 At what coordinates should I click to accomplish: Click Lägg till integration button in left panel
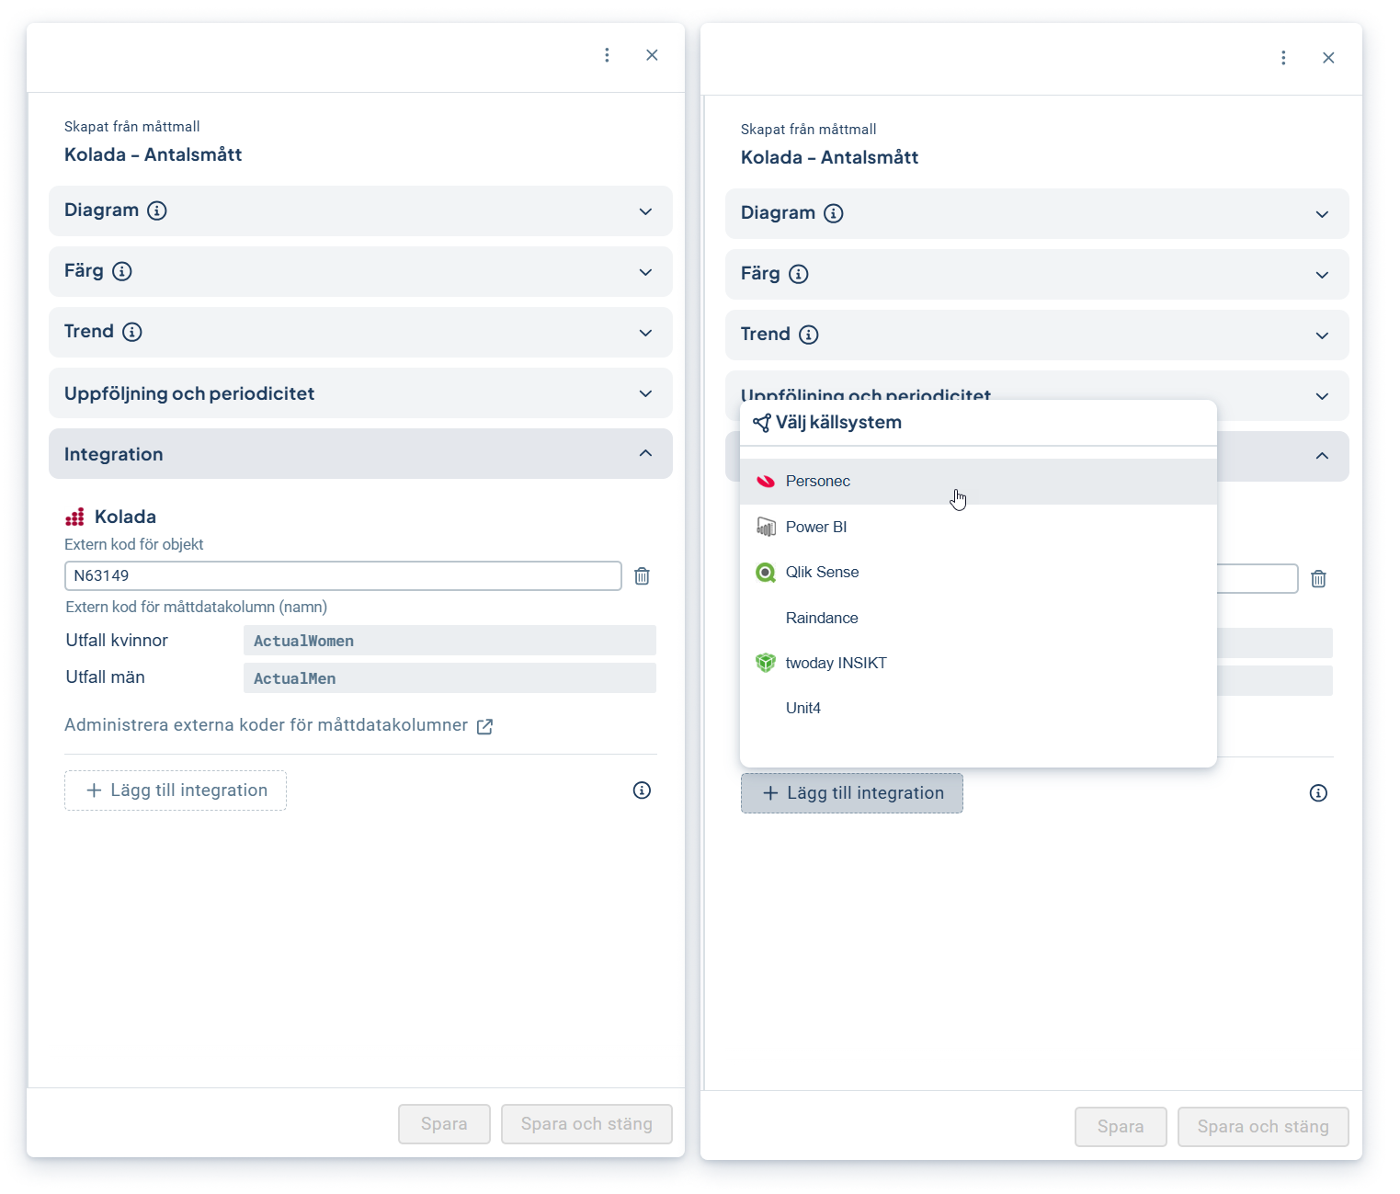pyautogui.click(x=176, y=790)
